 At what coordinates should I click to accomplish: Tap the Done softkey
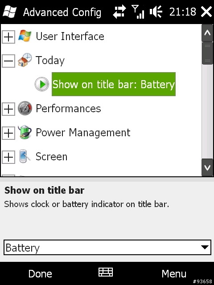40,273
